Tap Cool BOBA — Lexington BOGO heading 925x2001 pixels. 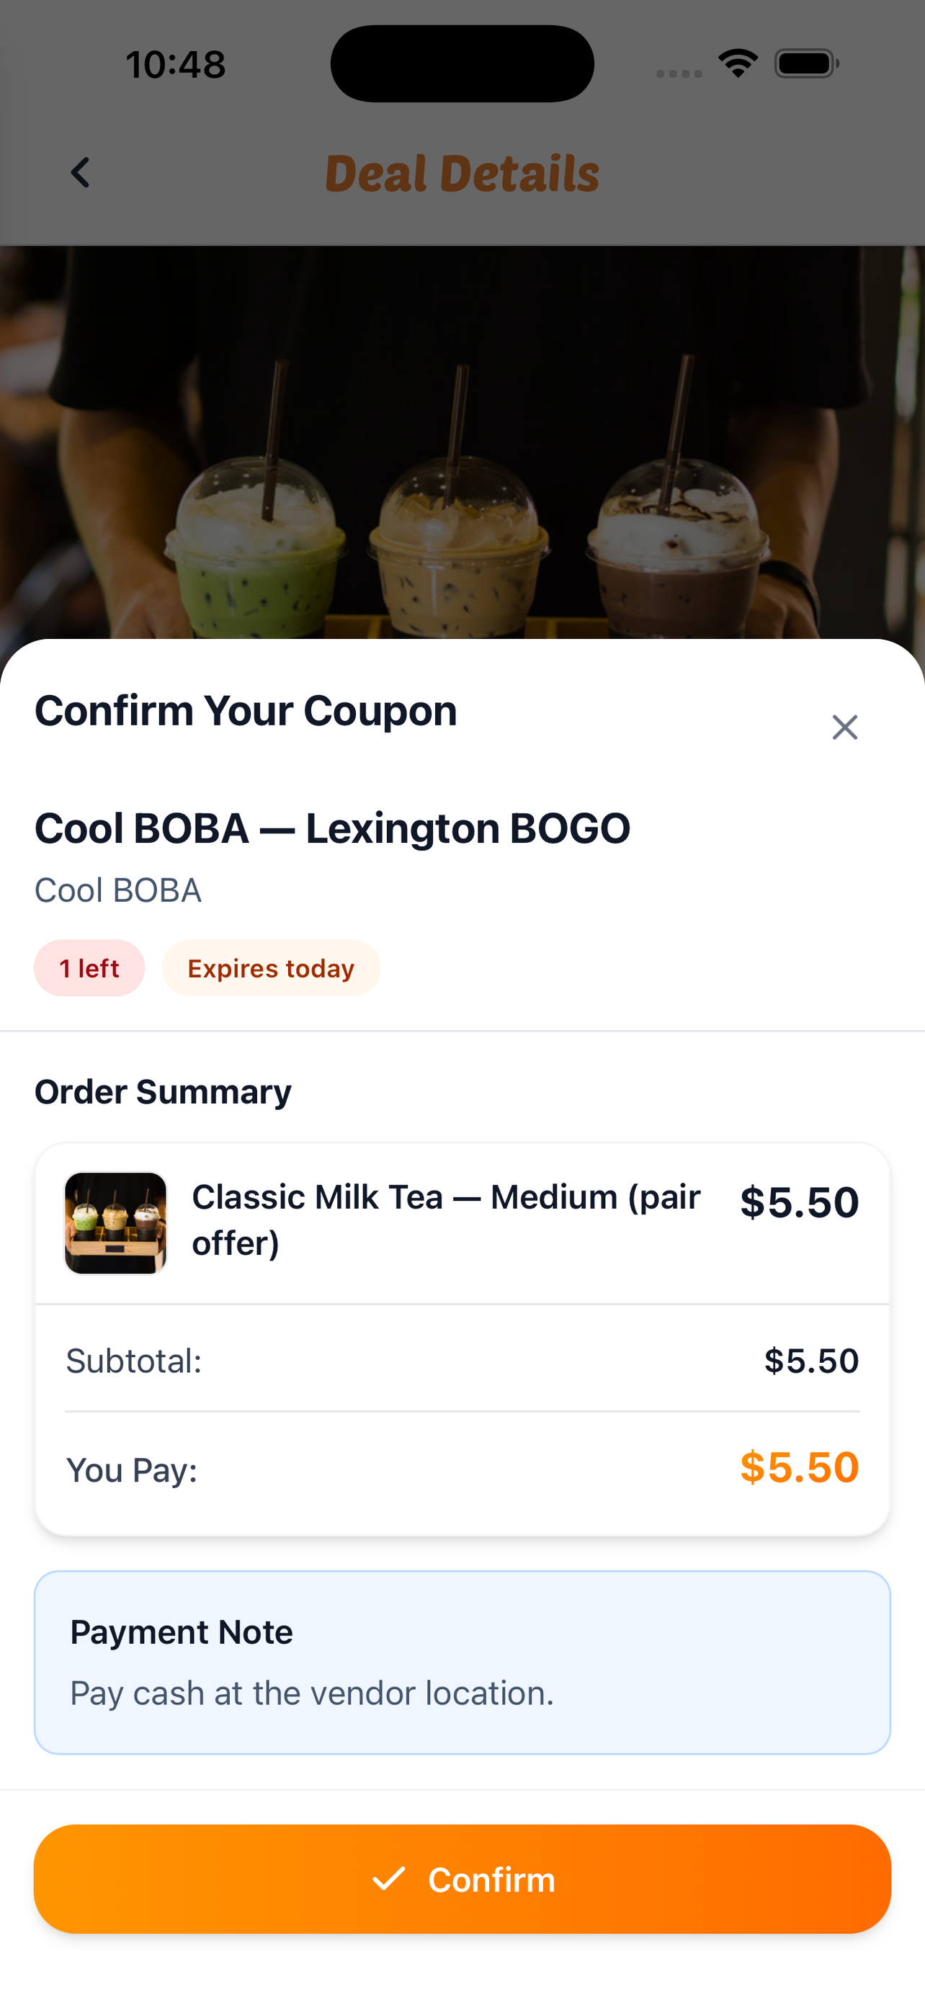tap(332, 828)
